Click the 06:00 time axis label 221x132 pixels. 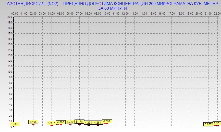[70, 14]
